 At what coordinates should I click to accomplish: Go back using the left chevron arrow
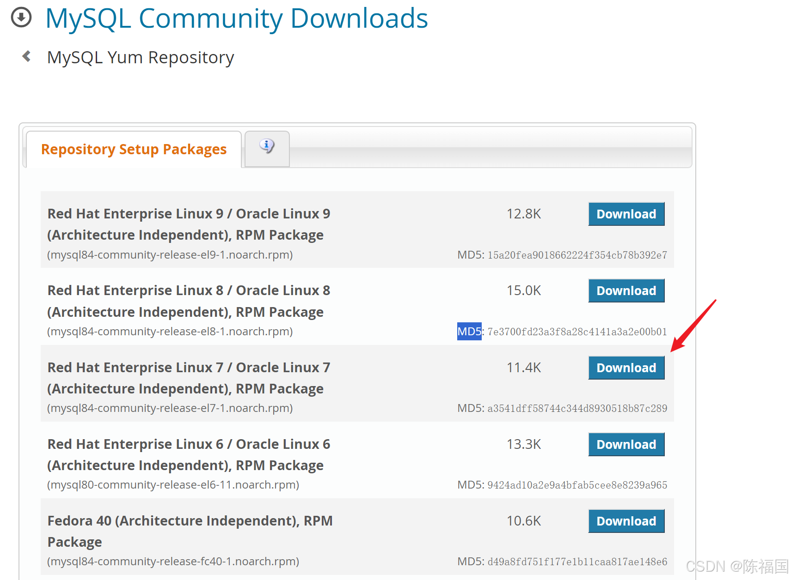tap(27, 56)
